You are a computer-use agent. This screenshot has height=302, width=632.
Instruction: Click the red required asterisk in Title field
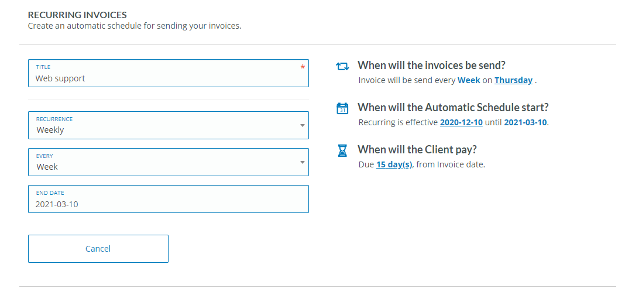(x=303, y=68)
